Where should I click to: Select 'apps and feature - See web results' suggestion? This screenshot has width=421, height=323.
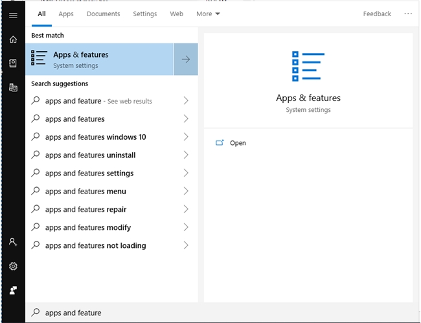pos(98,101)
